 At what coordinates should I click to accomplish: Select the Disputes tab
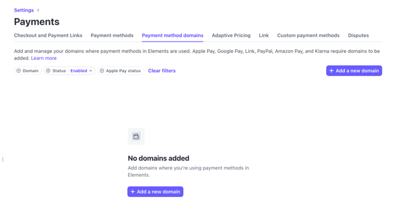click(358, 35)
